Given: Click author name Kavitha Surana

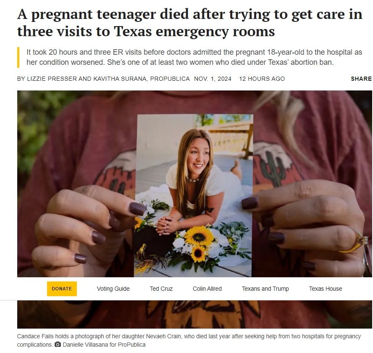Looking at the screenshot, I should click(120, 79).
